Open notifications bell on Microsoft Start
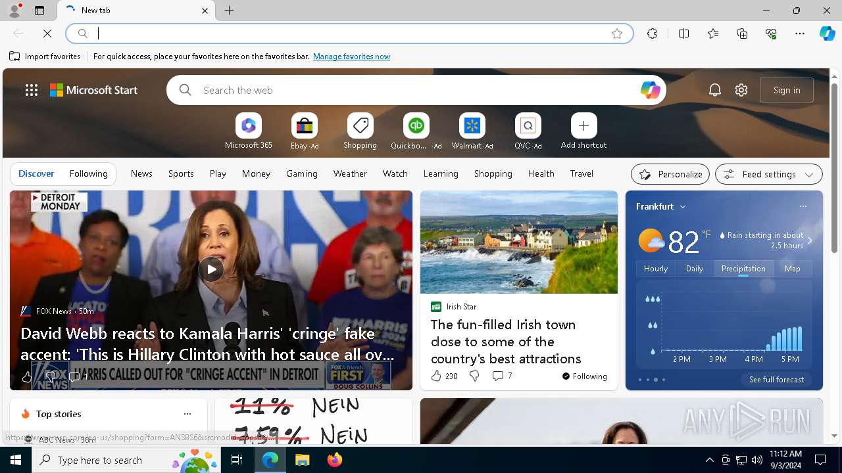 click(x=715, y=90)
